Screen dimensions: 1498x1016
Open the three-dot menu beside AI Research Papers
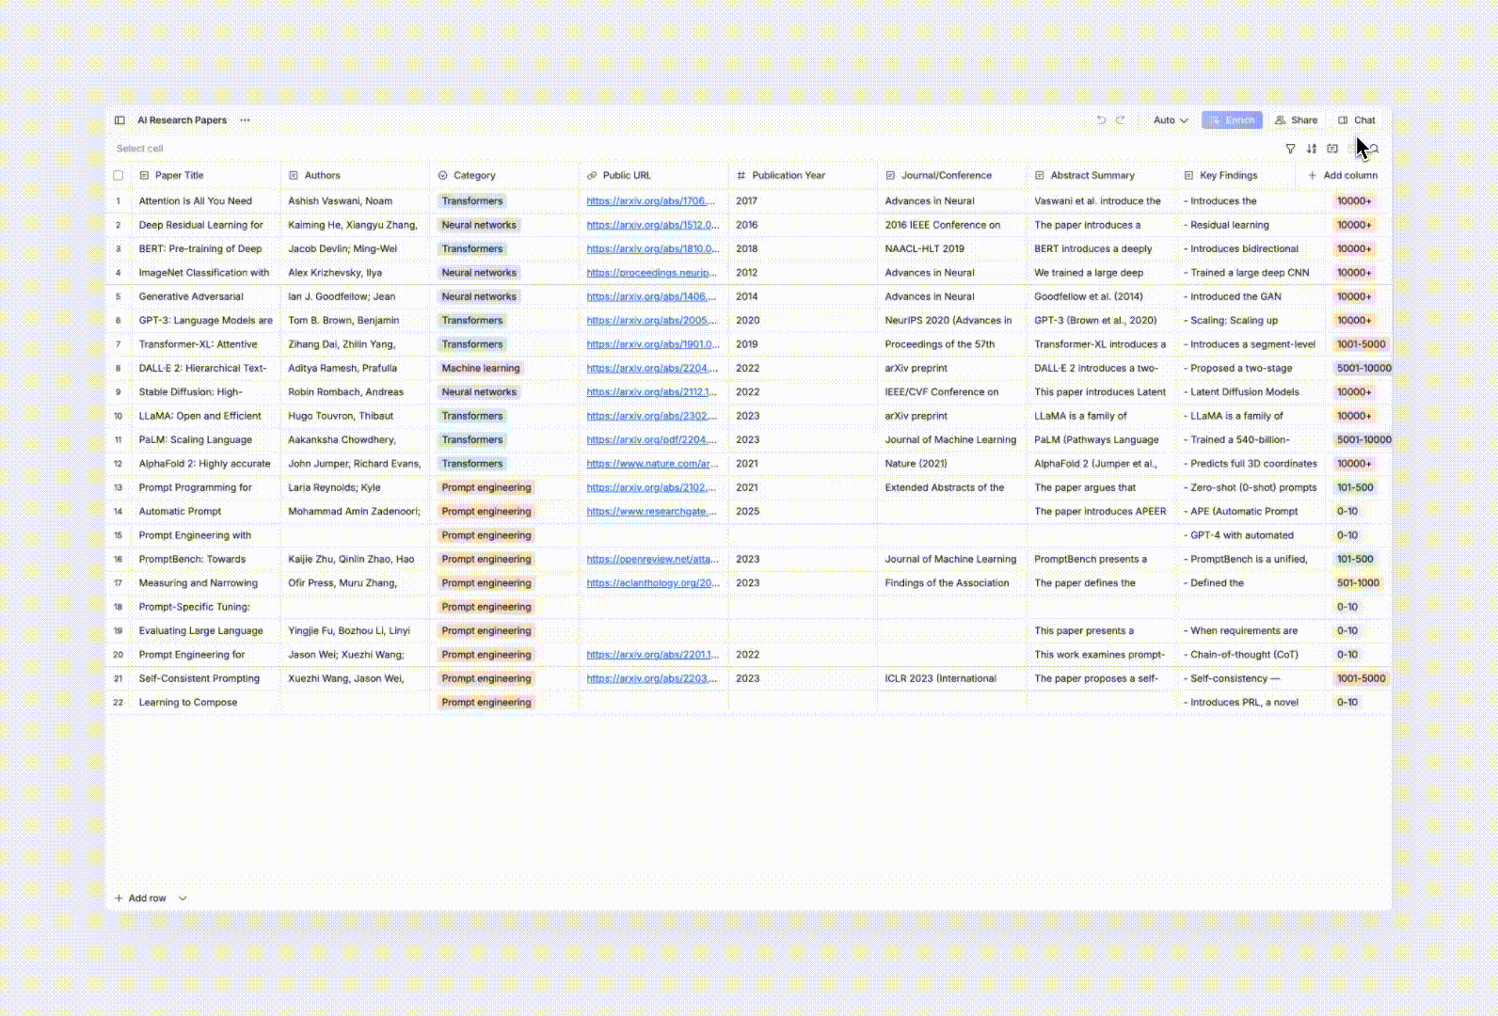coord(245,120)
